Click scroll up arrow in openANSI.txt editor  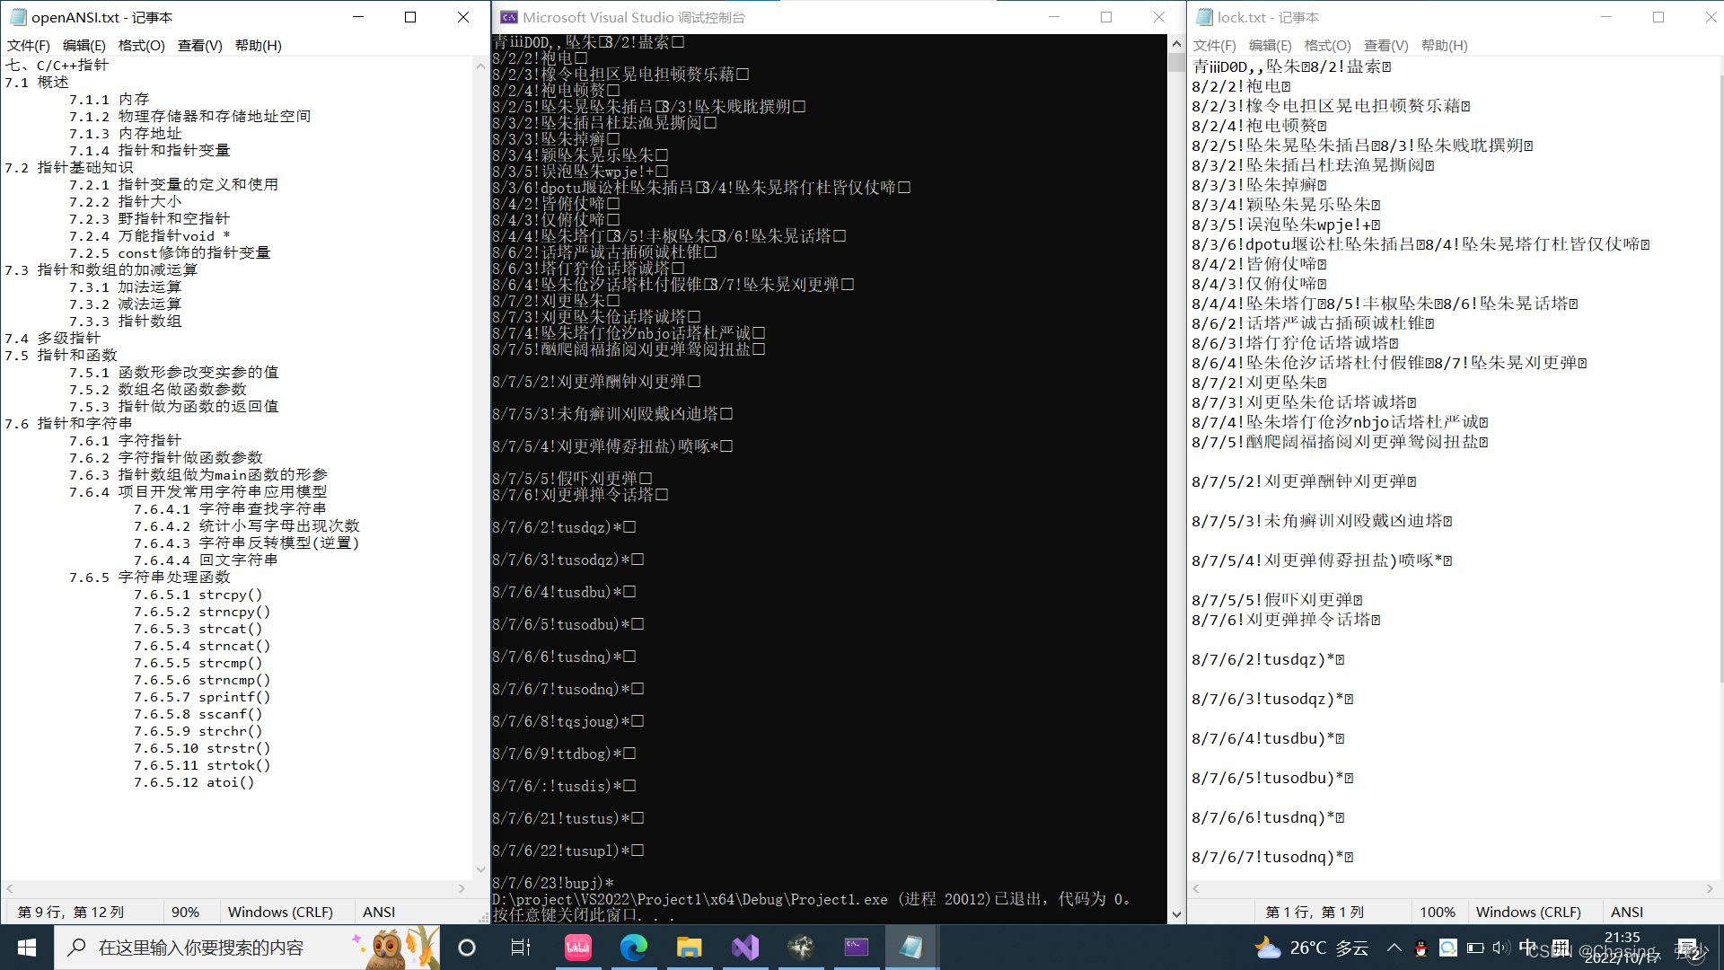tap(480, 66)
